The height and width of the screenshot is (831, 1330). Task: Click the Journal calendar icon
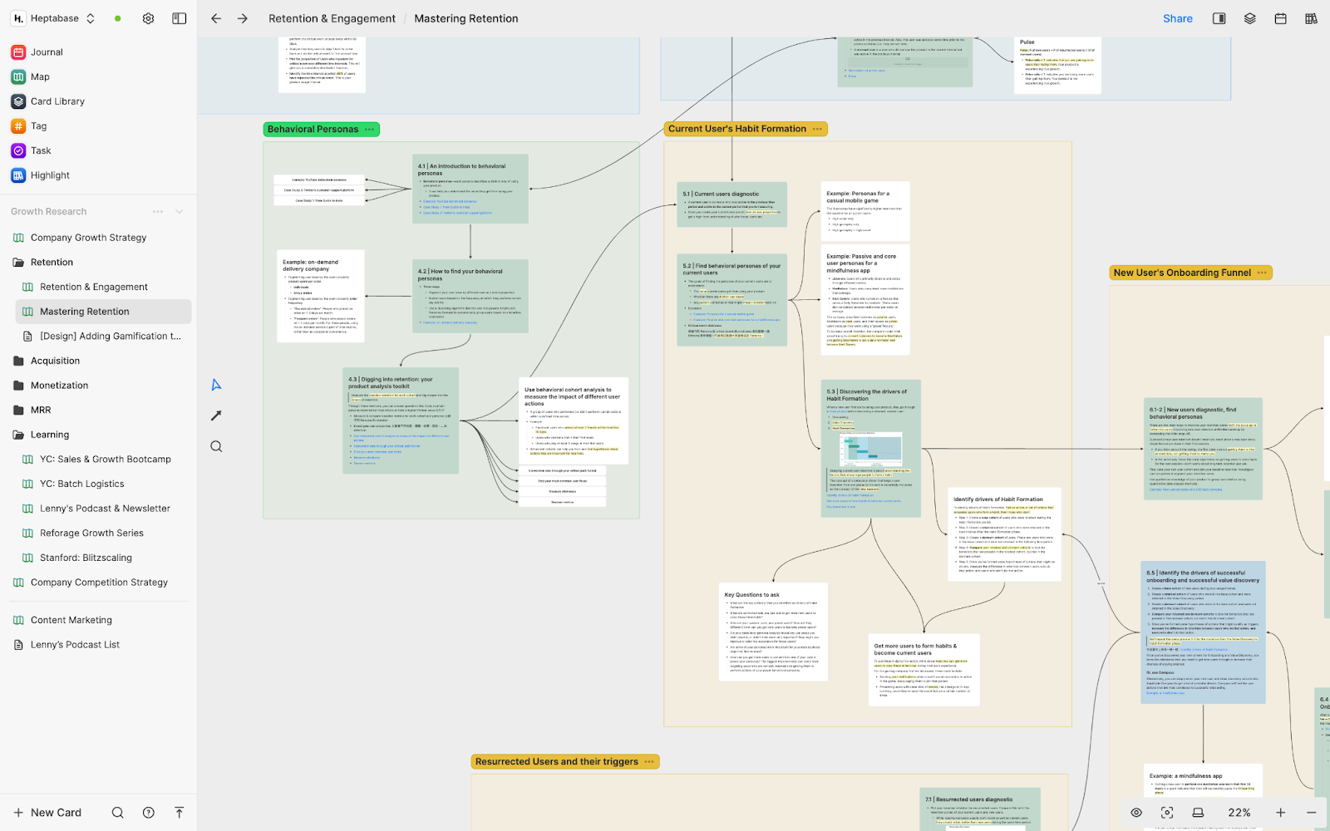pos(18,52)
